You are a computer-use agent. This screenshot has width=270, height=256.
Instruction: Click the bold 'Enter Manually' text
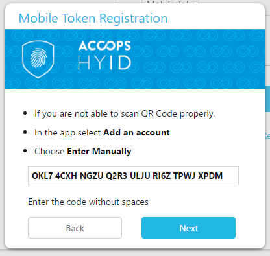(99, 151)
